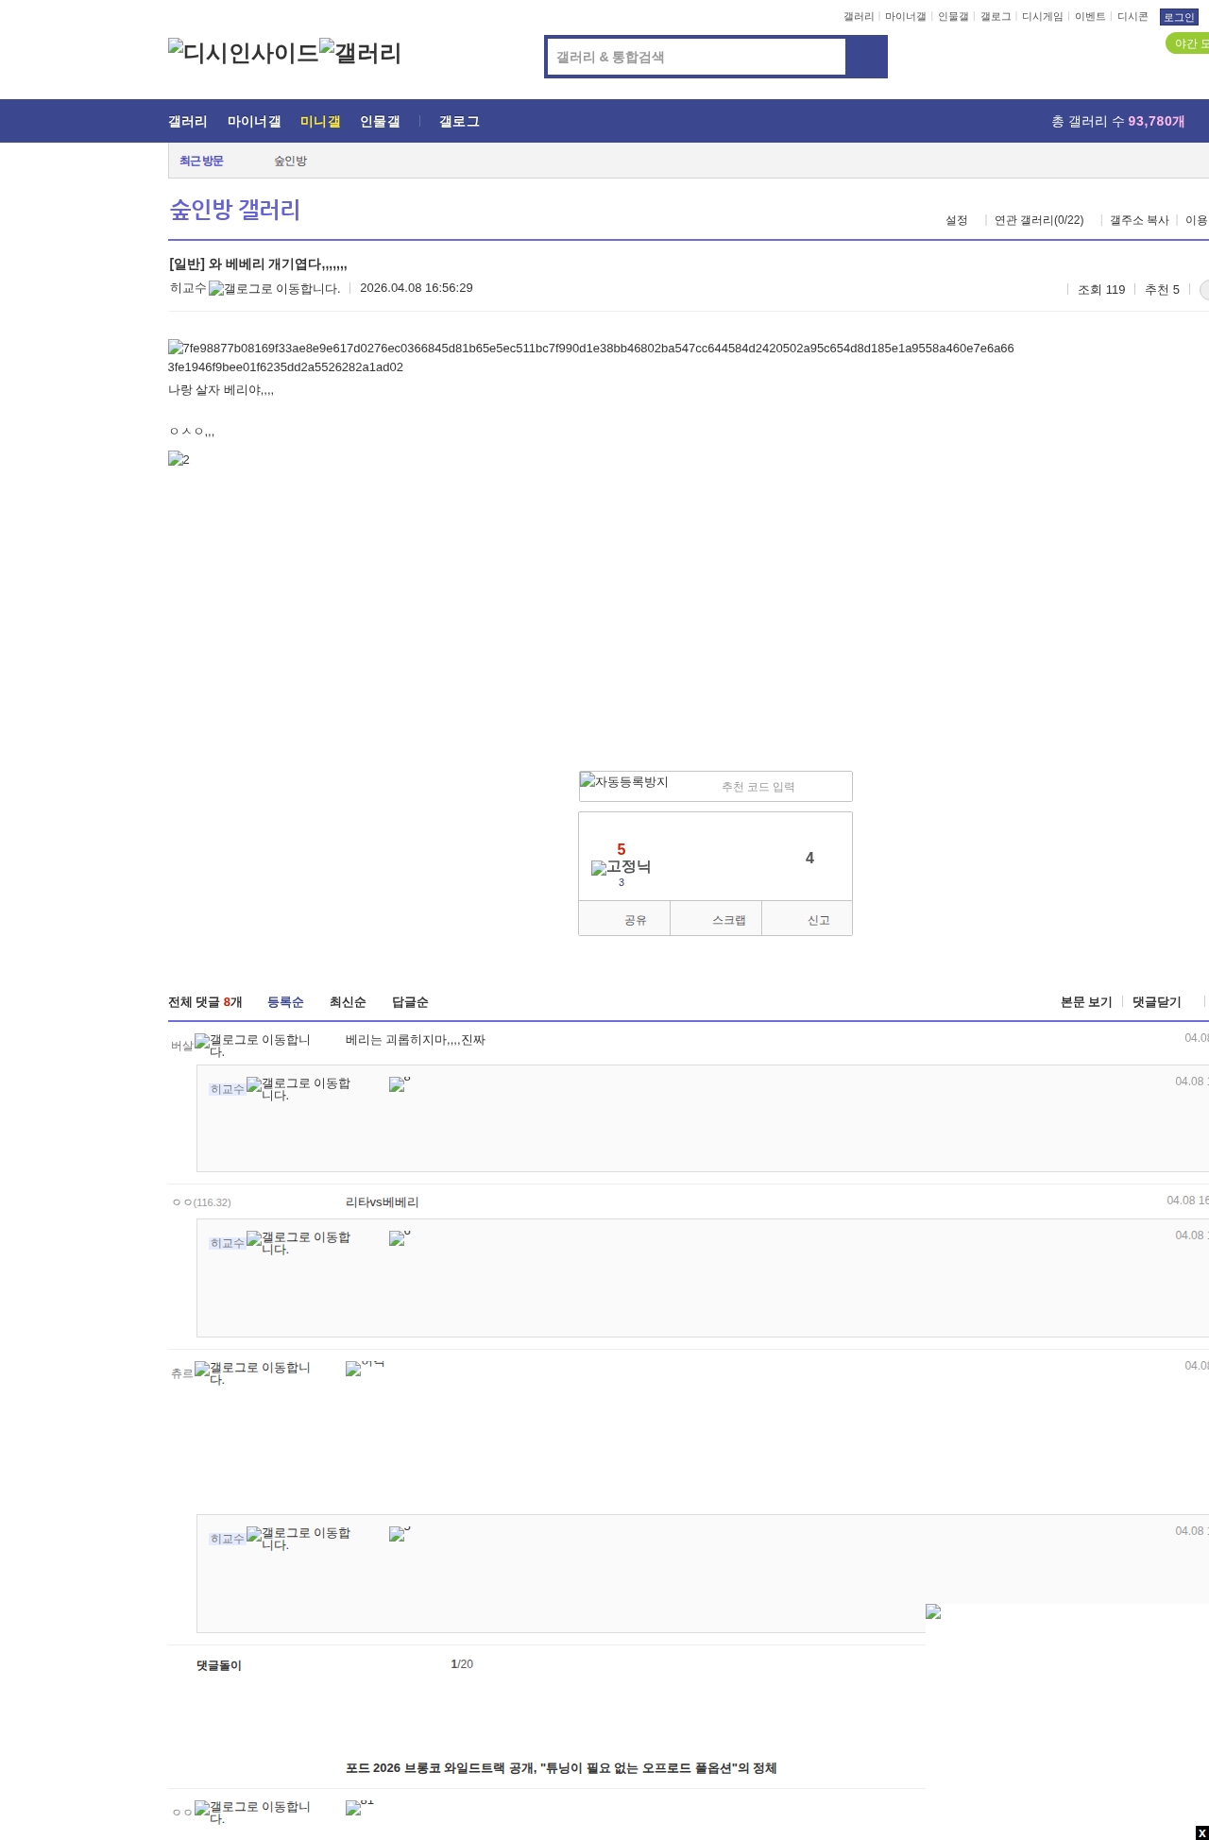Click the 갤로그 icon next to 버살
The image size is (1209, 1840).
coord(253,1046)
